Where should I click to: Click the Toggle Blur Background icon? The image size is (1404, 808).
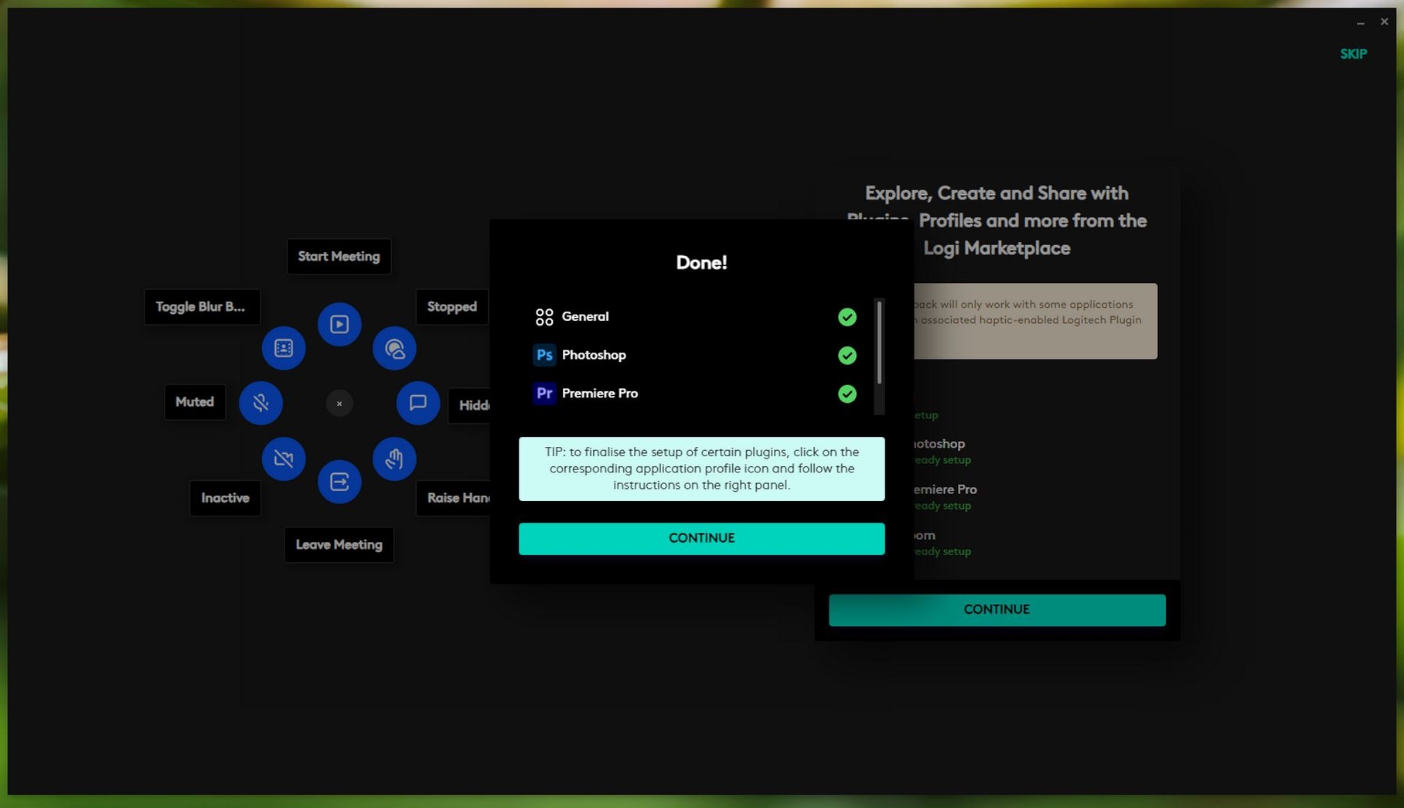284,348
